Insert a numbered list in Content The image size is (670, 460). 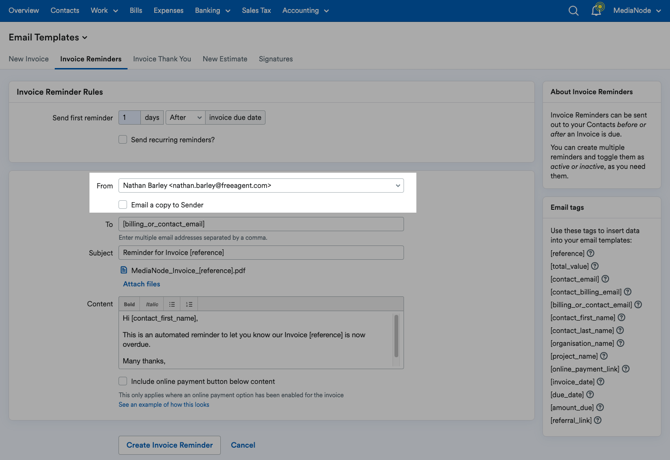(x=189, y=304)
